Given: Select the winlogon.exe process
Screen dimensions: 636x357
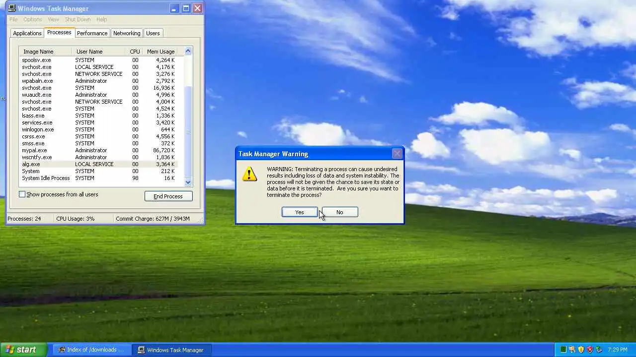Looking at the screenshot, I should click(98, 129).
